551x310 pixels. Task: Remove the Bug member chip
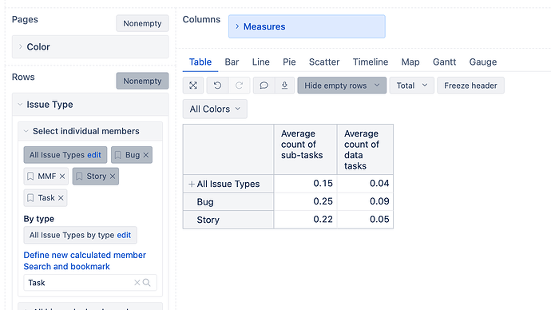pos(146,155)
